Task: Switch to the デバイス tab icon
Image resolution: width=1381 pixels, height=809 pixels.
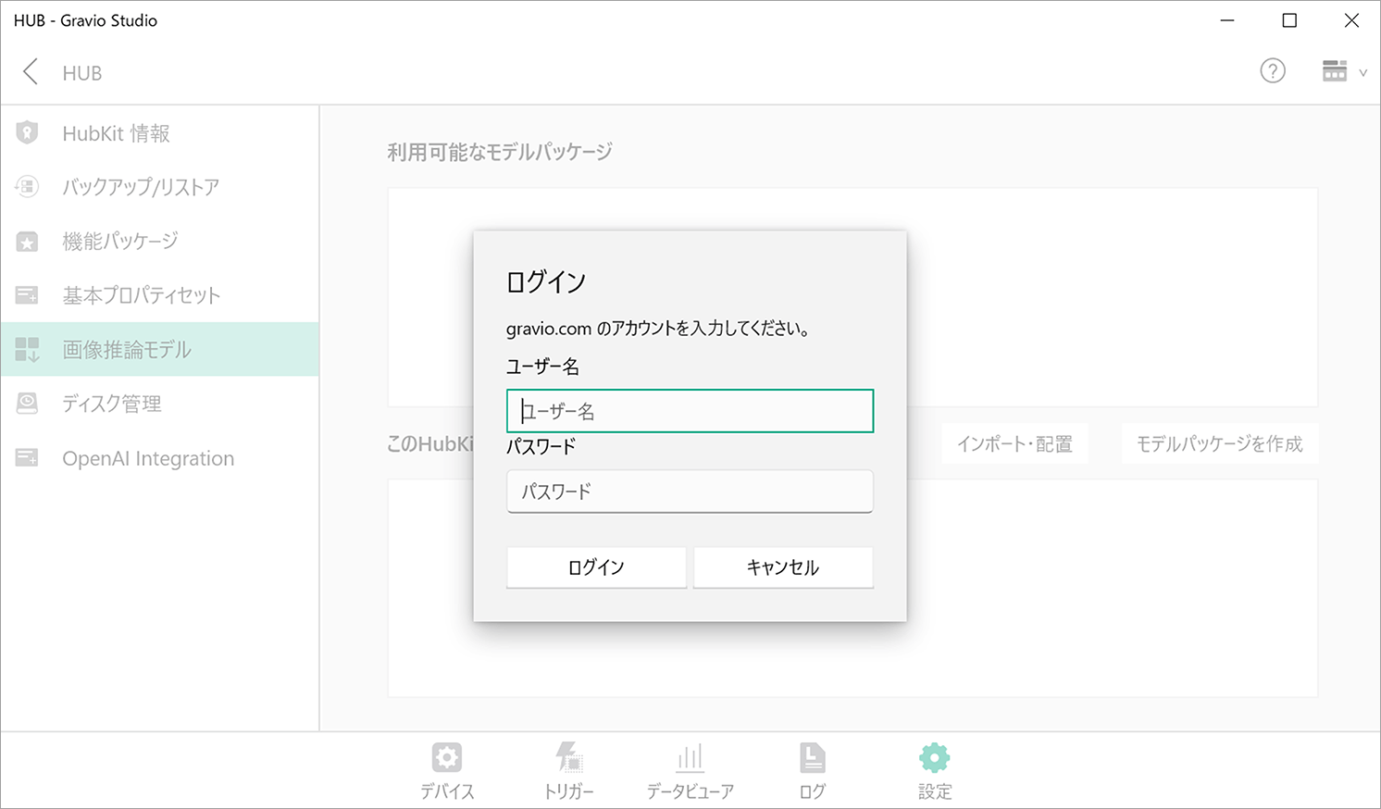Action: click(447, 758)
